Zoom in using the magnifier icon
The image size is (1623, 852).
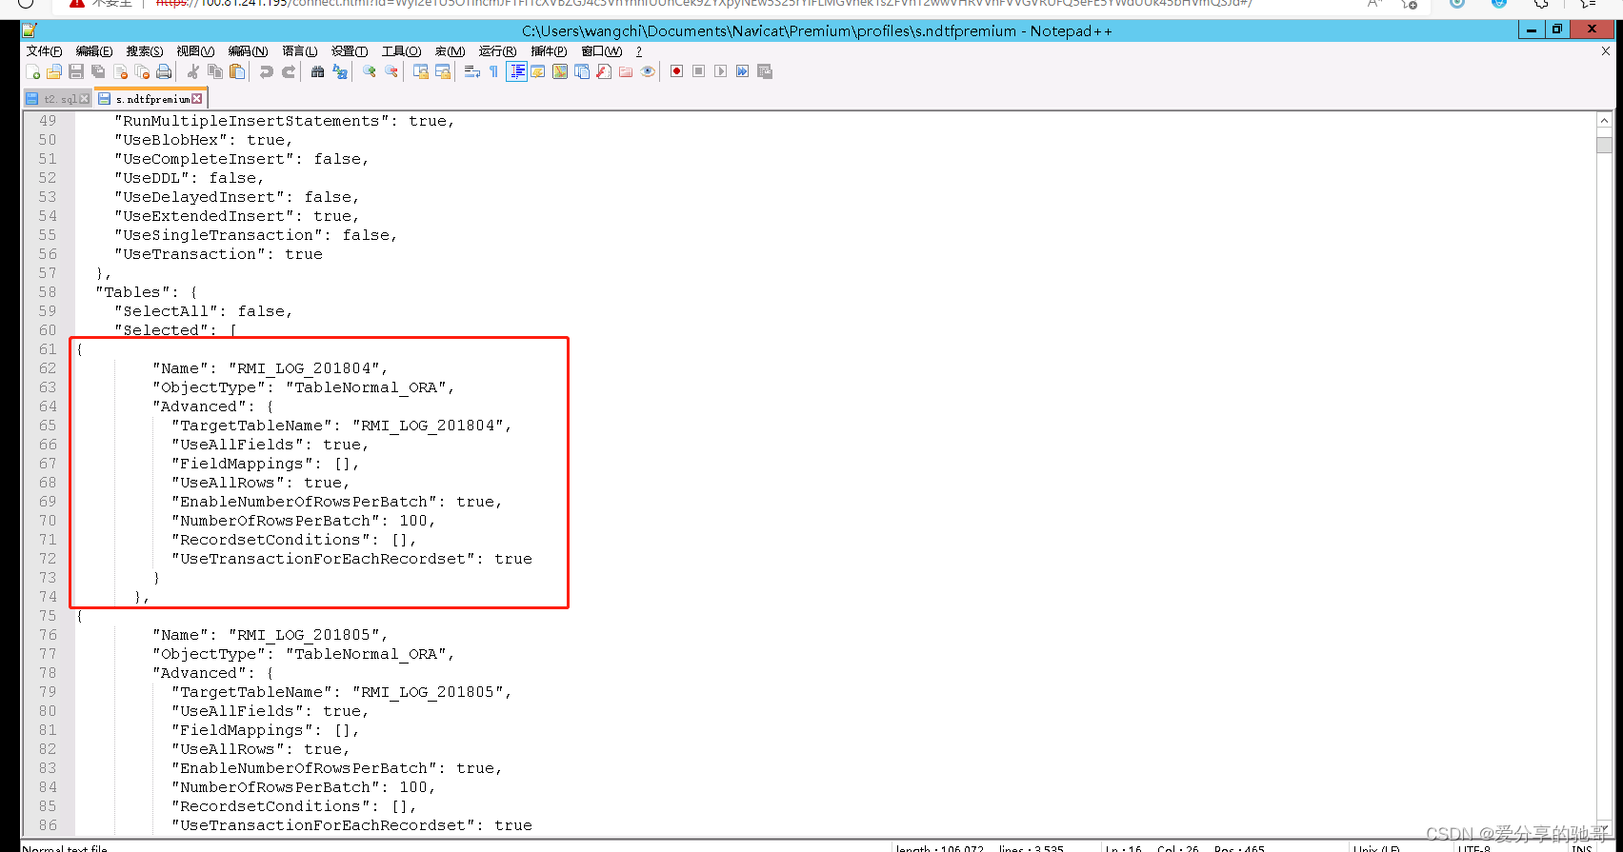pos(370,71)
